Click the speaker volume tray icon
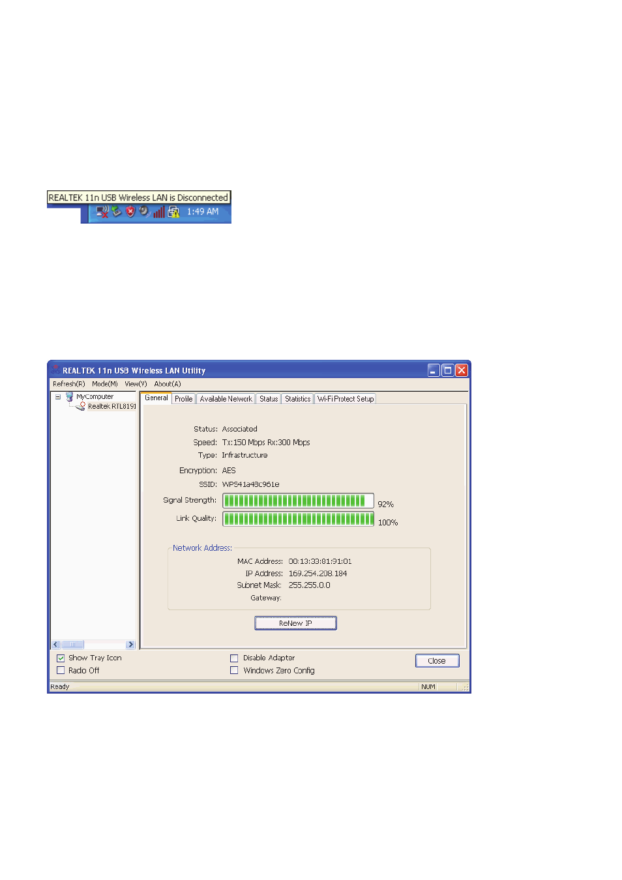622x880 pixels. (144, 211)
